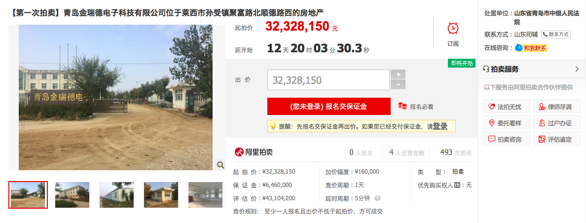Click 联系方式 phone button
Viewport: 586px width, 223px height.
(556, 35)
